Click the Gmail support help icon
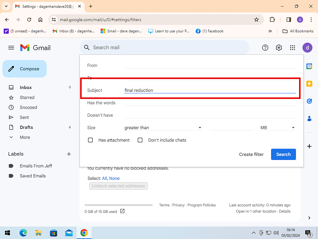 pos(265,48)
